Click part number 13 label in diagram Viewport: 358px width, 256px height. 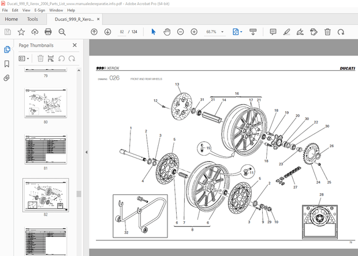(177, 84)
